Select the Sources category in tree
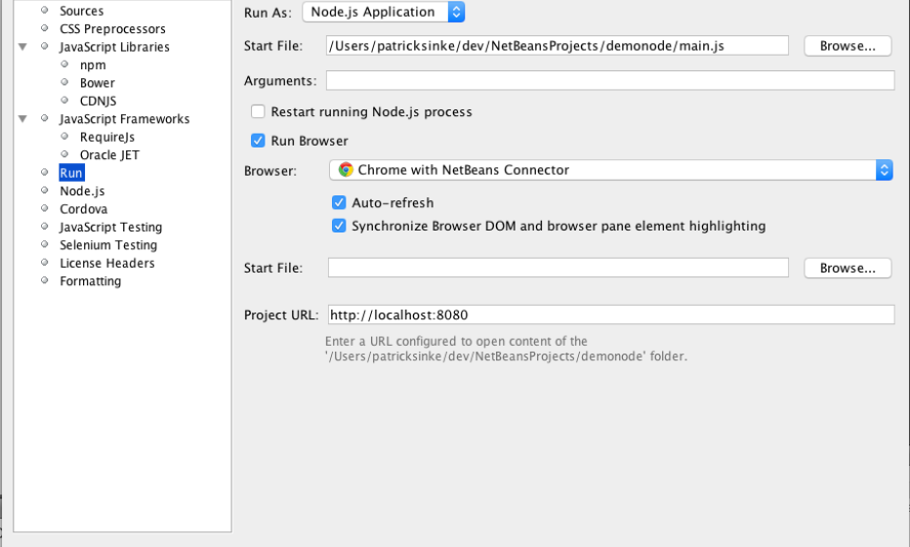The width and height of the screenshot is (910, 547). [x=81, y=11]
